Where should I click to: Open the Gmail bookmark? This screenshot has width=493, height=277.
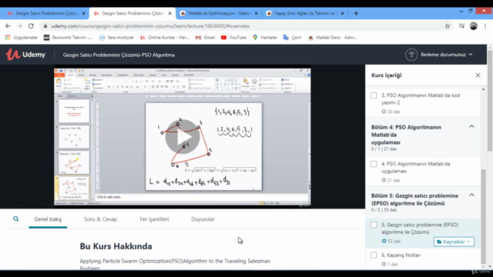205,38
